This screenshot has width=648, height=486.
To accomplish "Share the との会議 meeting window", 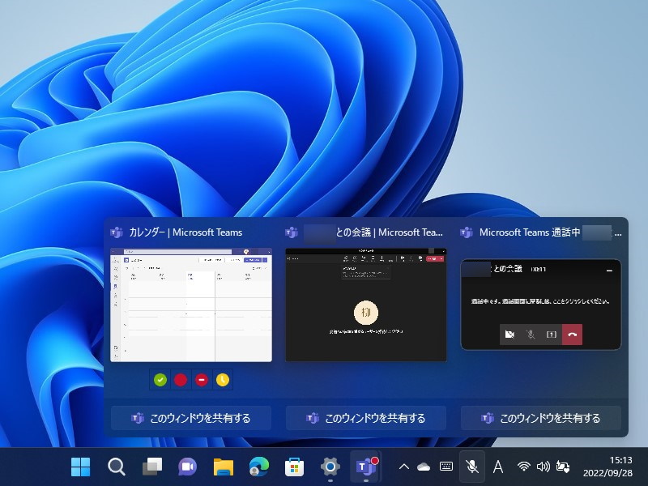I will [366, 418].
